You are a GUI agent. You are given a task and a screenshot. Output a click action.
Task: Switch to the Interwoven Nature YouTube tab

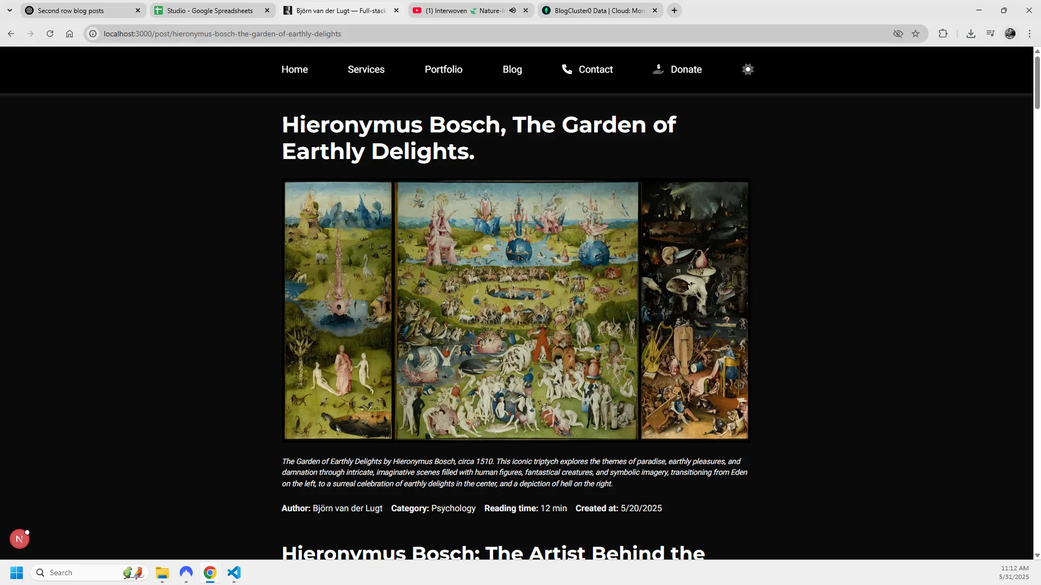464,10
